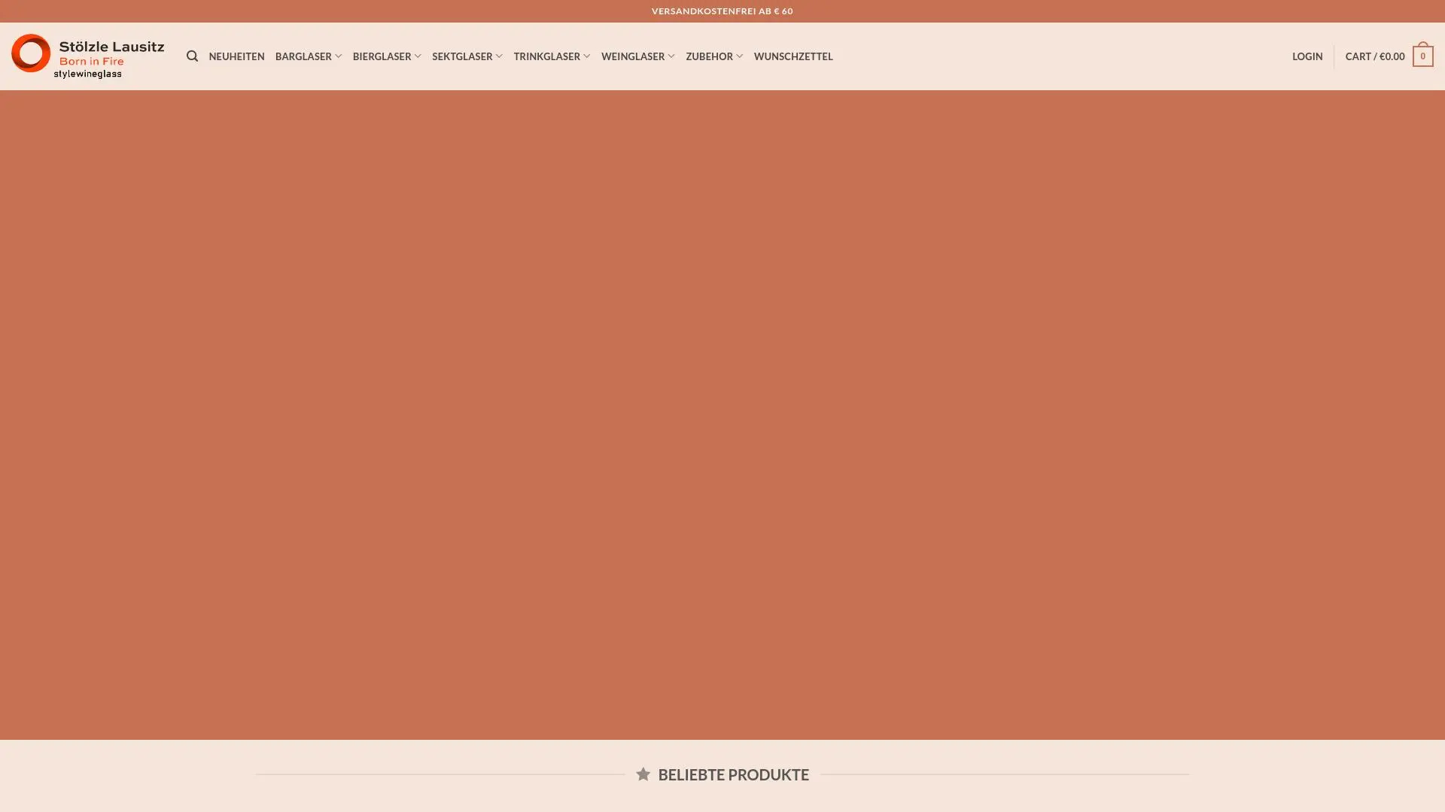Expand the Barglaser dropdown chevron

(x=338, y=56)
